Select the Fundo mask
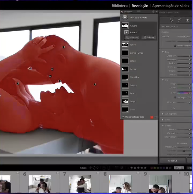The image size is (193, 194). (x=139, y=45)
